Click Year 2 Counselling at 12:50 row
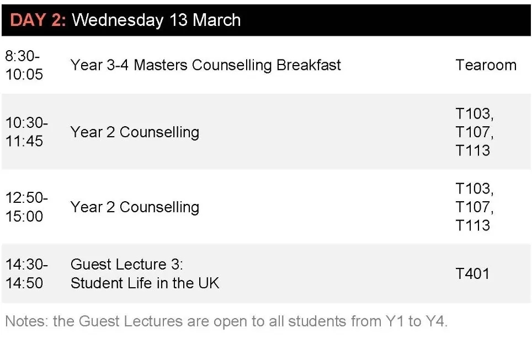The height and width of the screenshot is (339, 532). tap(135, 207)
